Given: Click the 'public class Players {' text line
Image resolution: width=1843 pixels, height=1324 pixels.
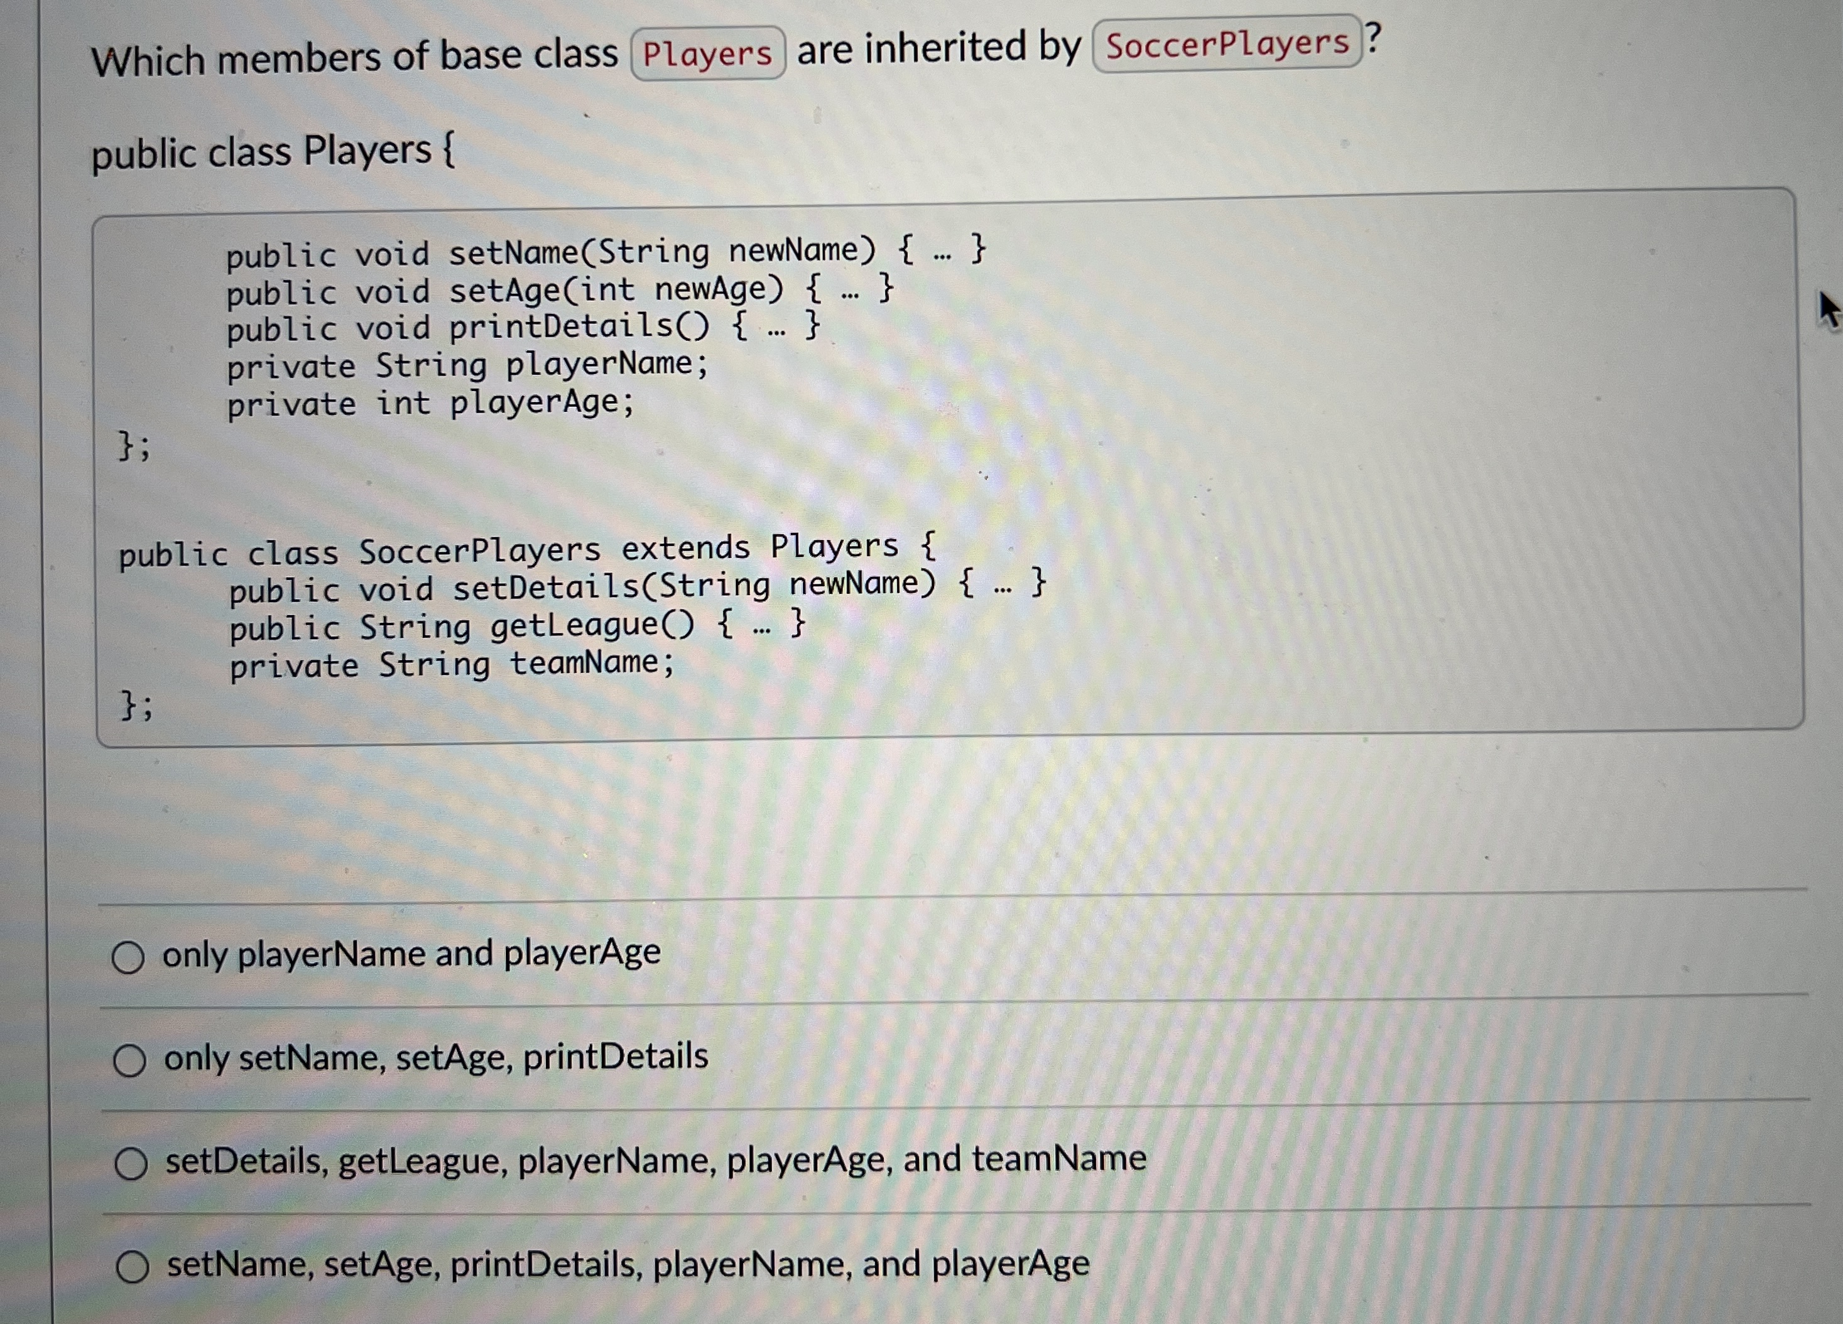Looking at the screenshot, I should 273,152.
